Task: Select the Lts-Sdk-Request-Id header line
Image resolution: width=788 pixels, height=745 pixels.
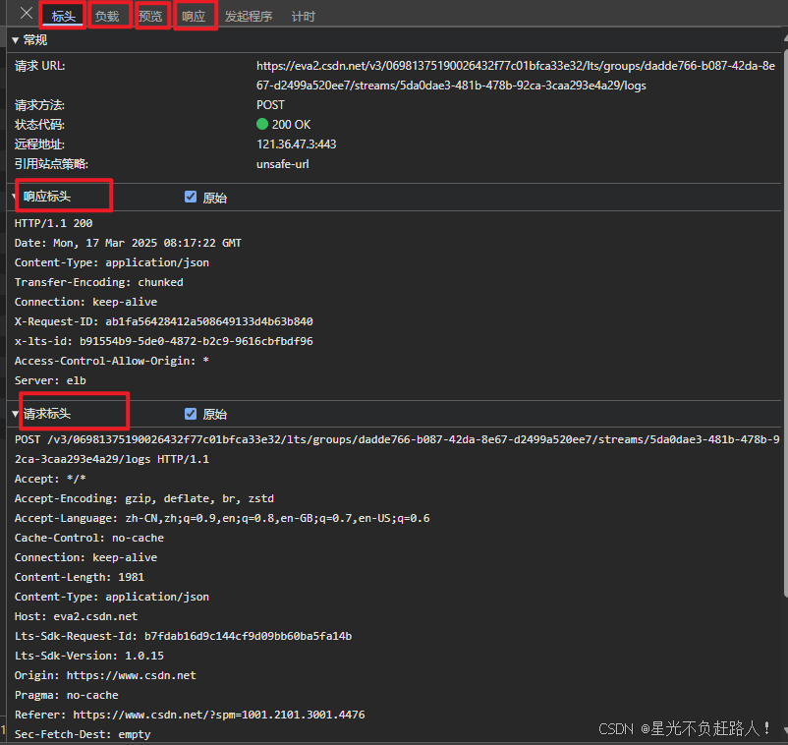Action: point(183,636)
